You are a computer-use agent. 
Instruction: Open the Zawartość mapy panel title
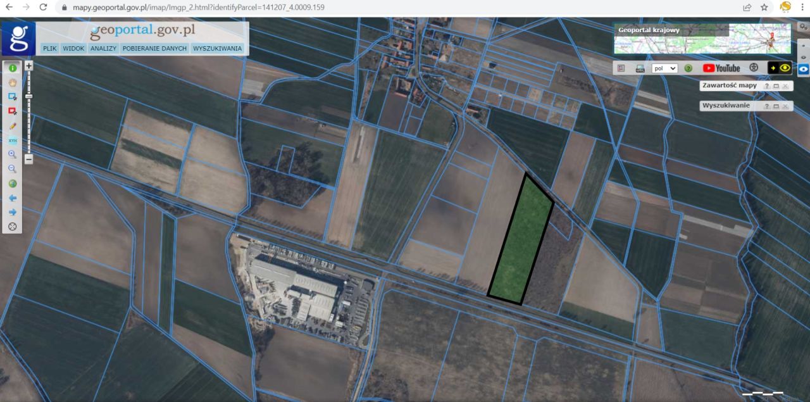tap(730, 85)
